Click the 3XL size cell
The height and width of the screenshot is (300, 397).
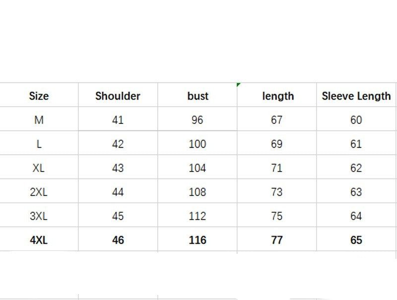tap(39, 216)
